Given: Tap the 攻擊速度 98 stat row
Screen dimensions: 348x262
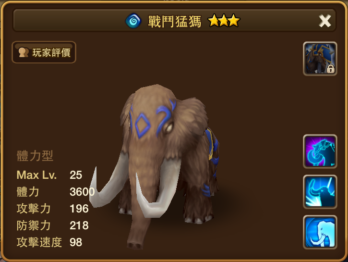Looking at the screenshot, I should [x=49, y=242].
